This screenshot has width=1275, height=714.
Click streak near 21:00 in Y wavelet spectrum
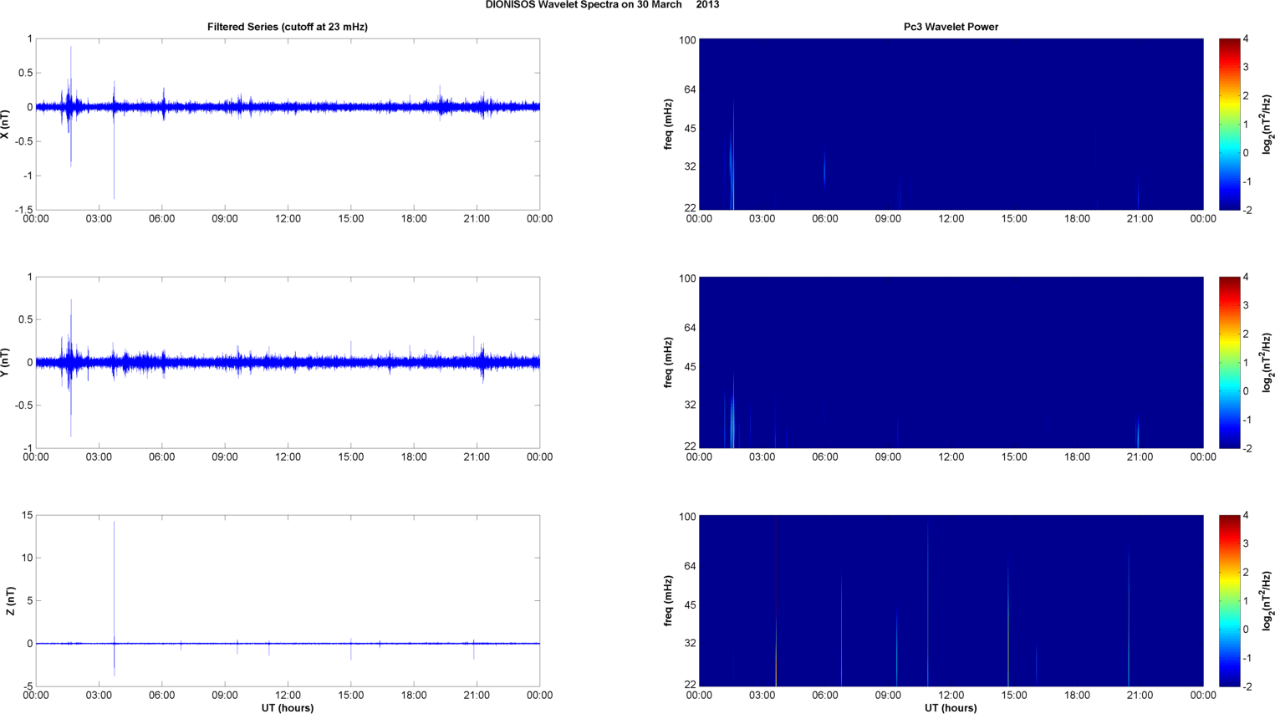coord(1138,431)
